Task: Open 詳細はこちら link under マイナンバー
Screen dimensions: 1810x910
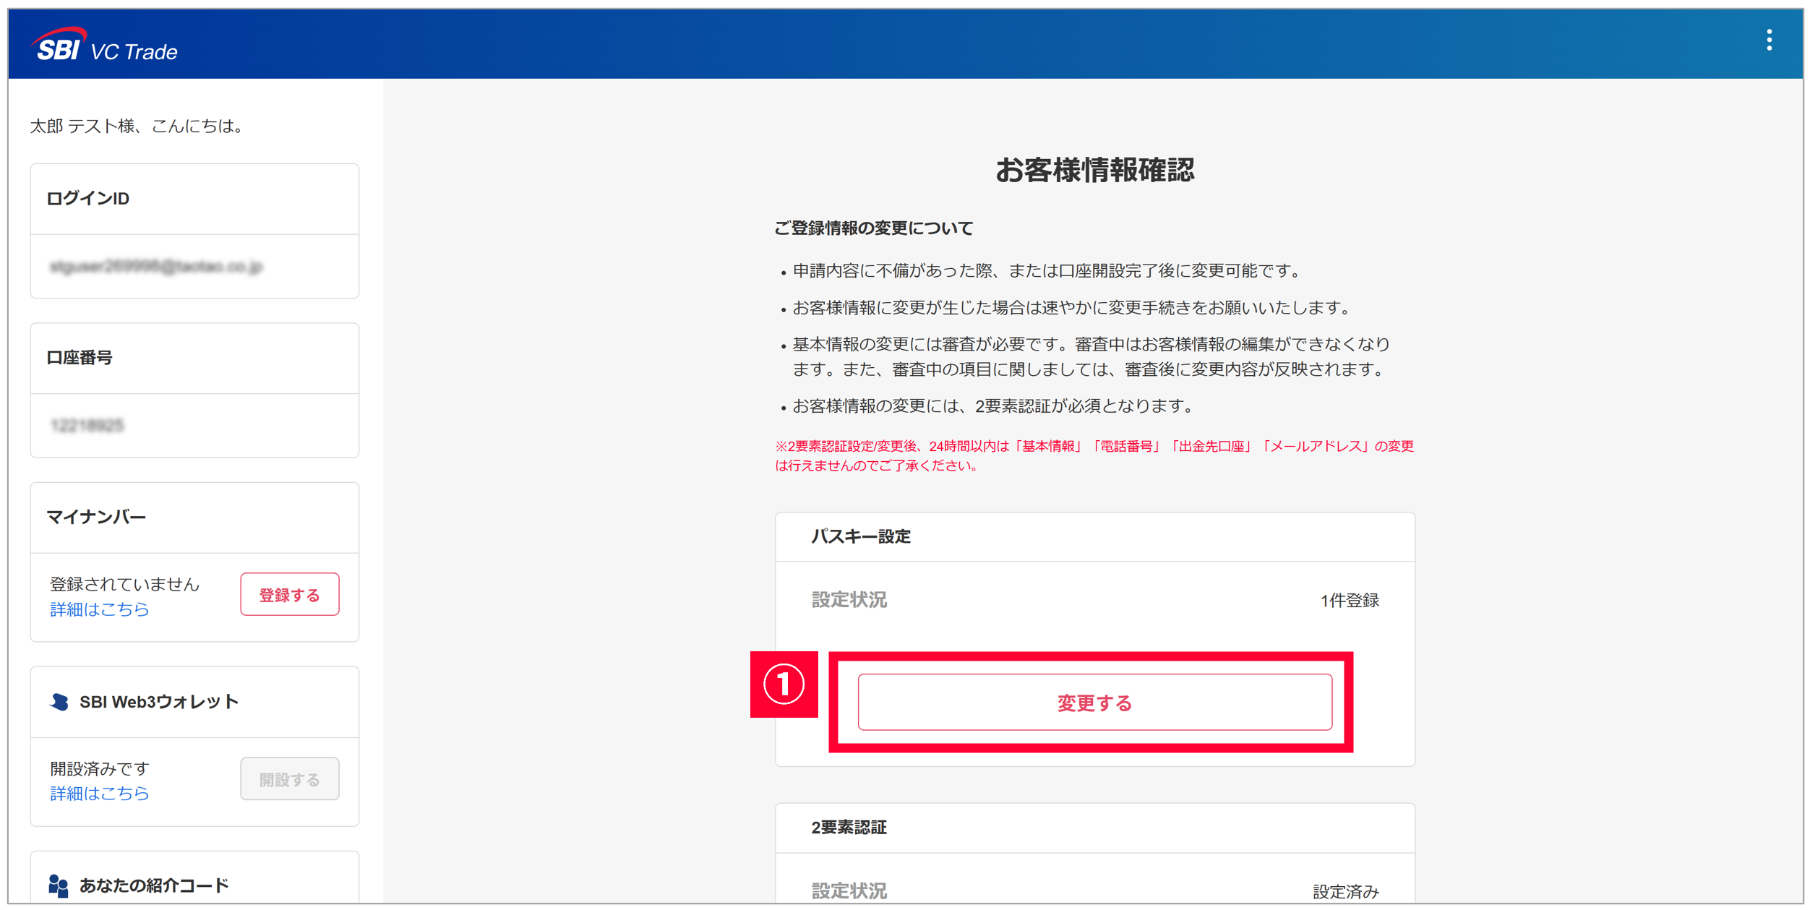Action: 100,609
